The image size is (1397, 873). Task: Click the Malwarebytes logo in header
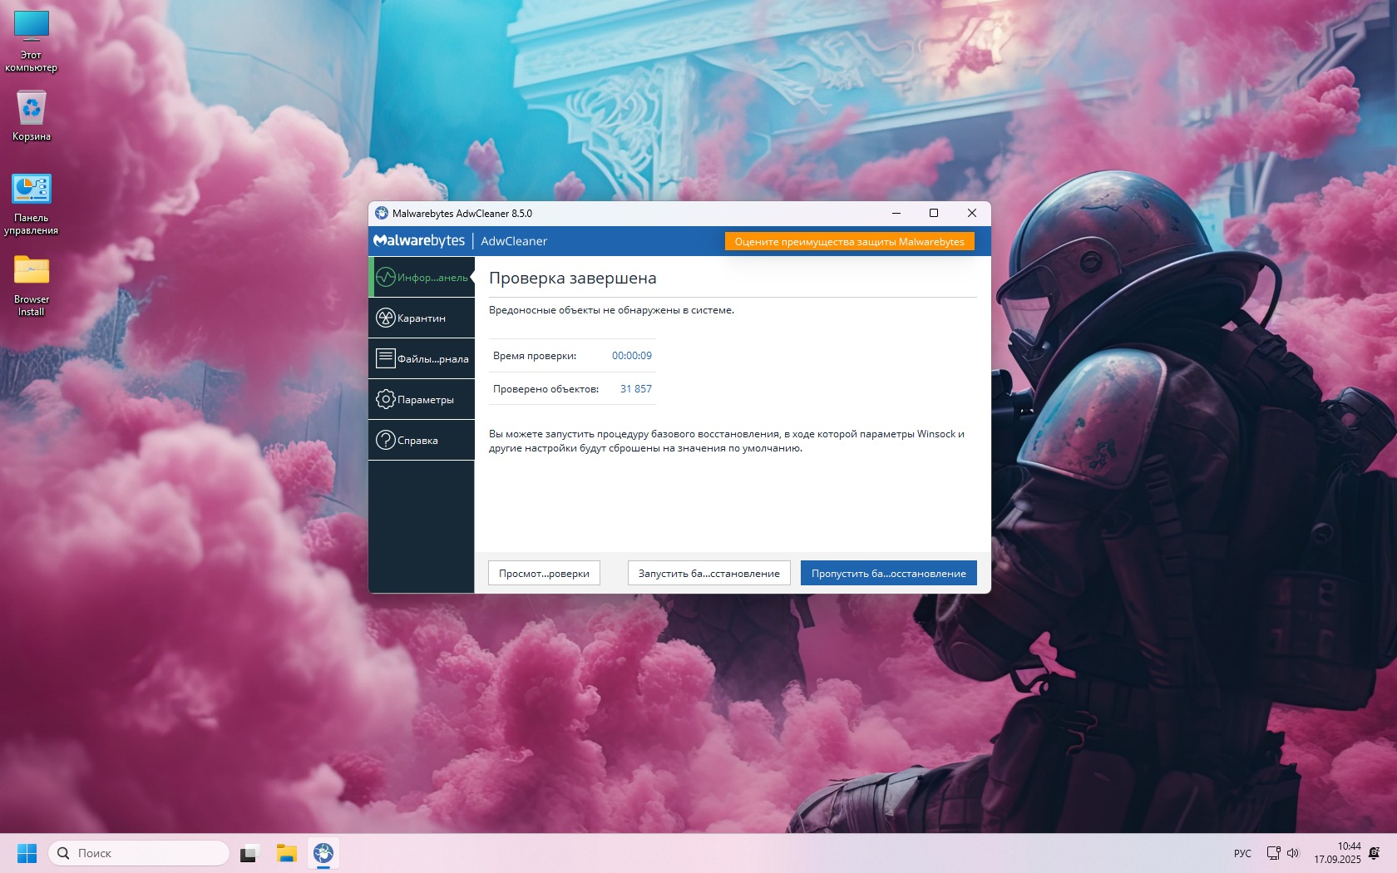[x=419, y=241]
